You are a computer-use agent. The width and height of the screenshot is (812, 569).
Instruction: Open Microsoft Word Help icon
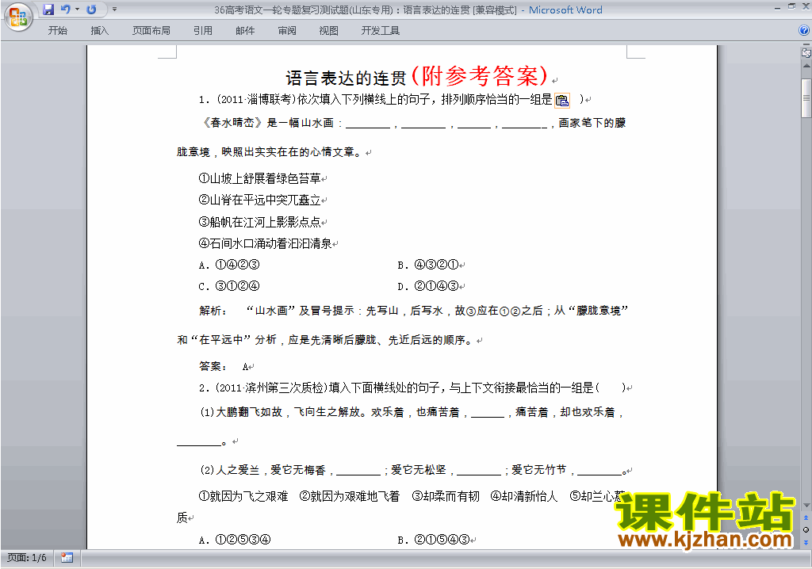(x=803, y=31)
